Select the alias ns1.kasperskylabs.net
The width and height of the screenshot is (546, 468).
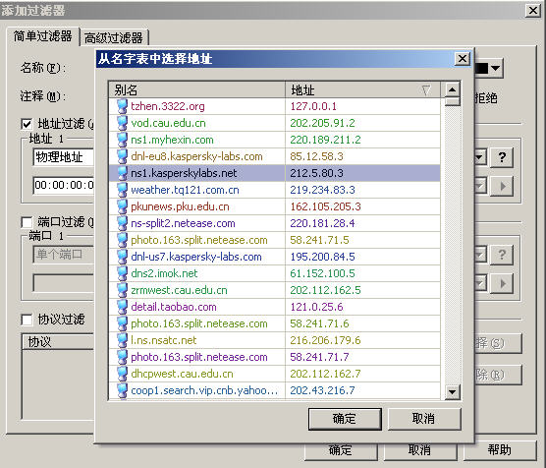pyautogui.click(x=184, y=173)
